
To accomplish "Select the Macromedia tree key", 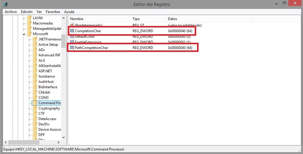I will (x=43, y=23).
